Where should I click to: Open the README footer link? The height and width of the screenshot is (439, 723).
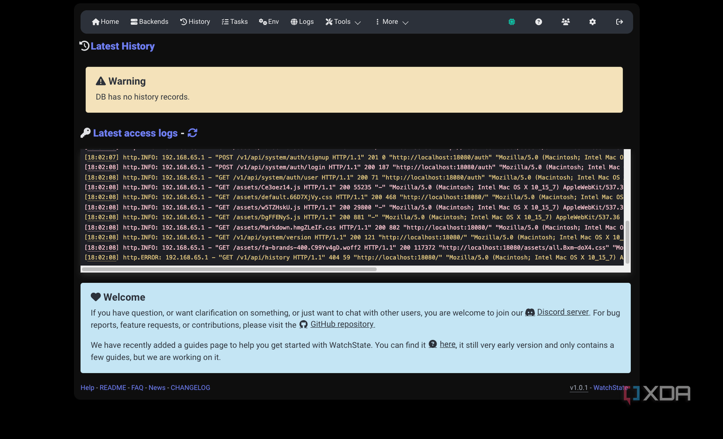[113, 388]
